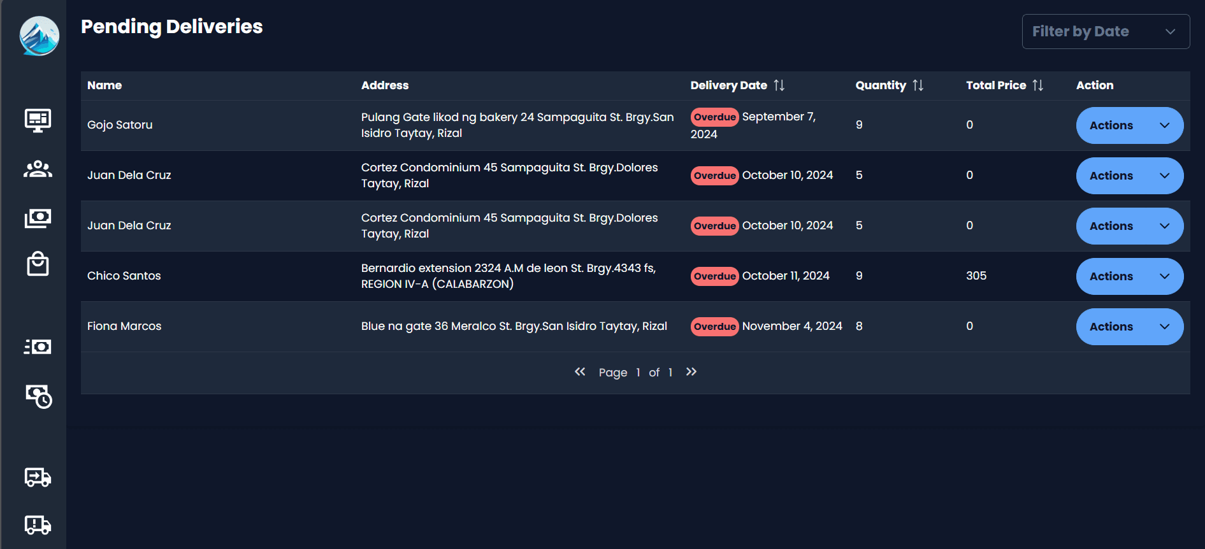This screenshot has height=549, width=1205.
Task: Open the dashboard monitor icon in sidebar
Action: click(x=38, y=120)
